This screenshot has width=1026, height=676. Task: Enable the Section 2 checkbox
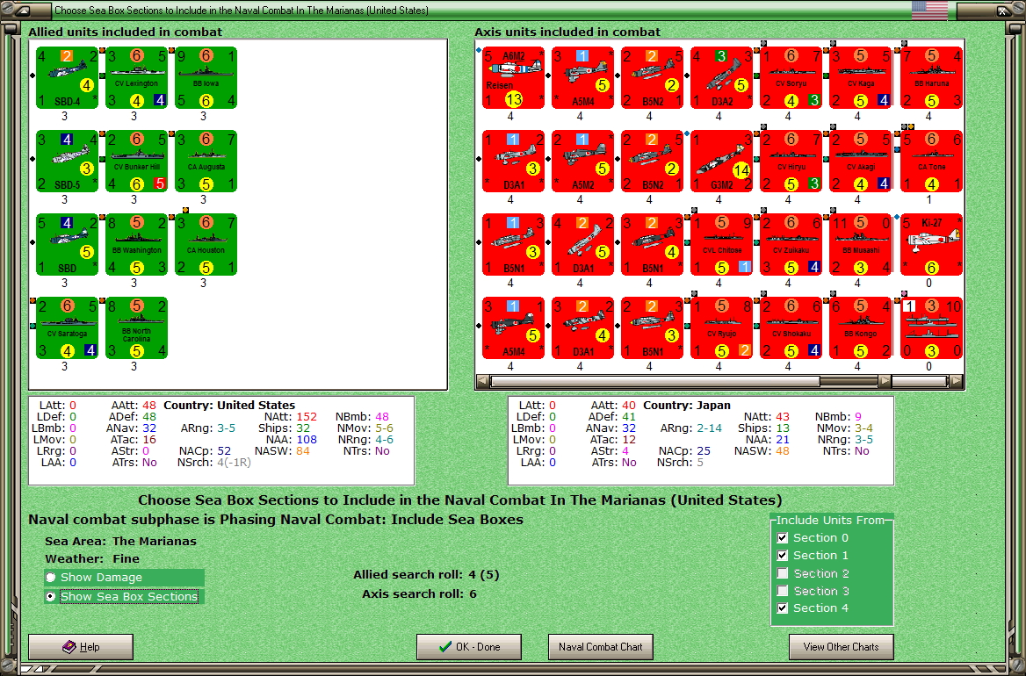pos(782,573)
